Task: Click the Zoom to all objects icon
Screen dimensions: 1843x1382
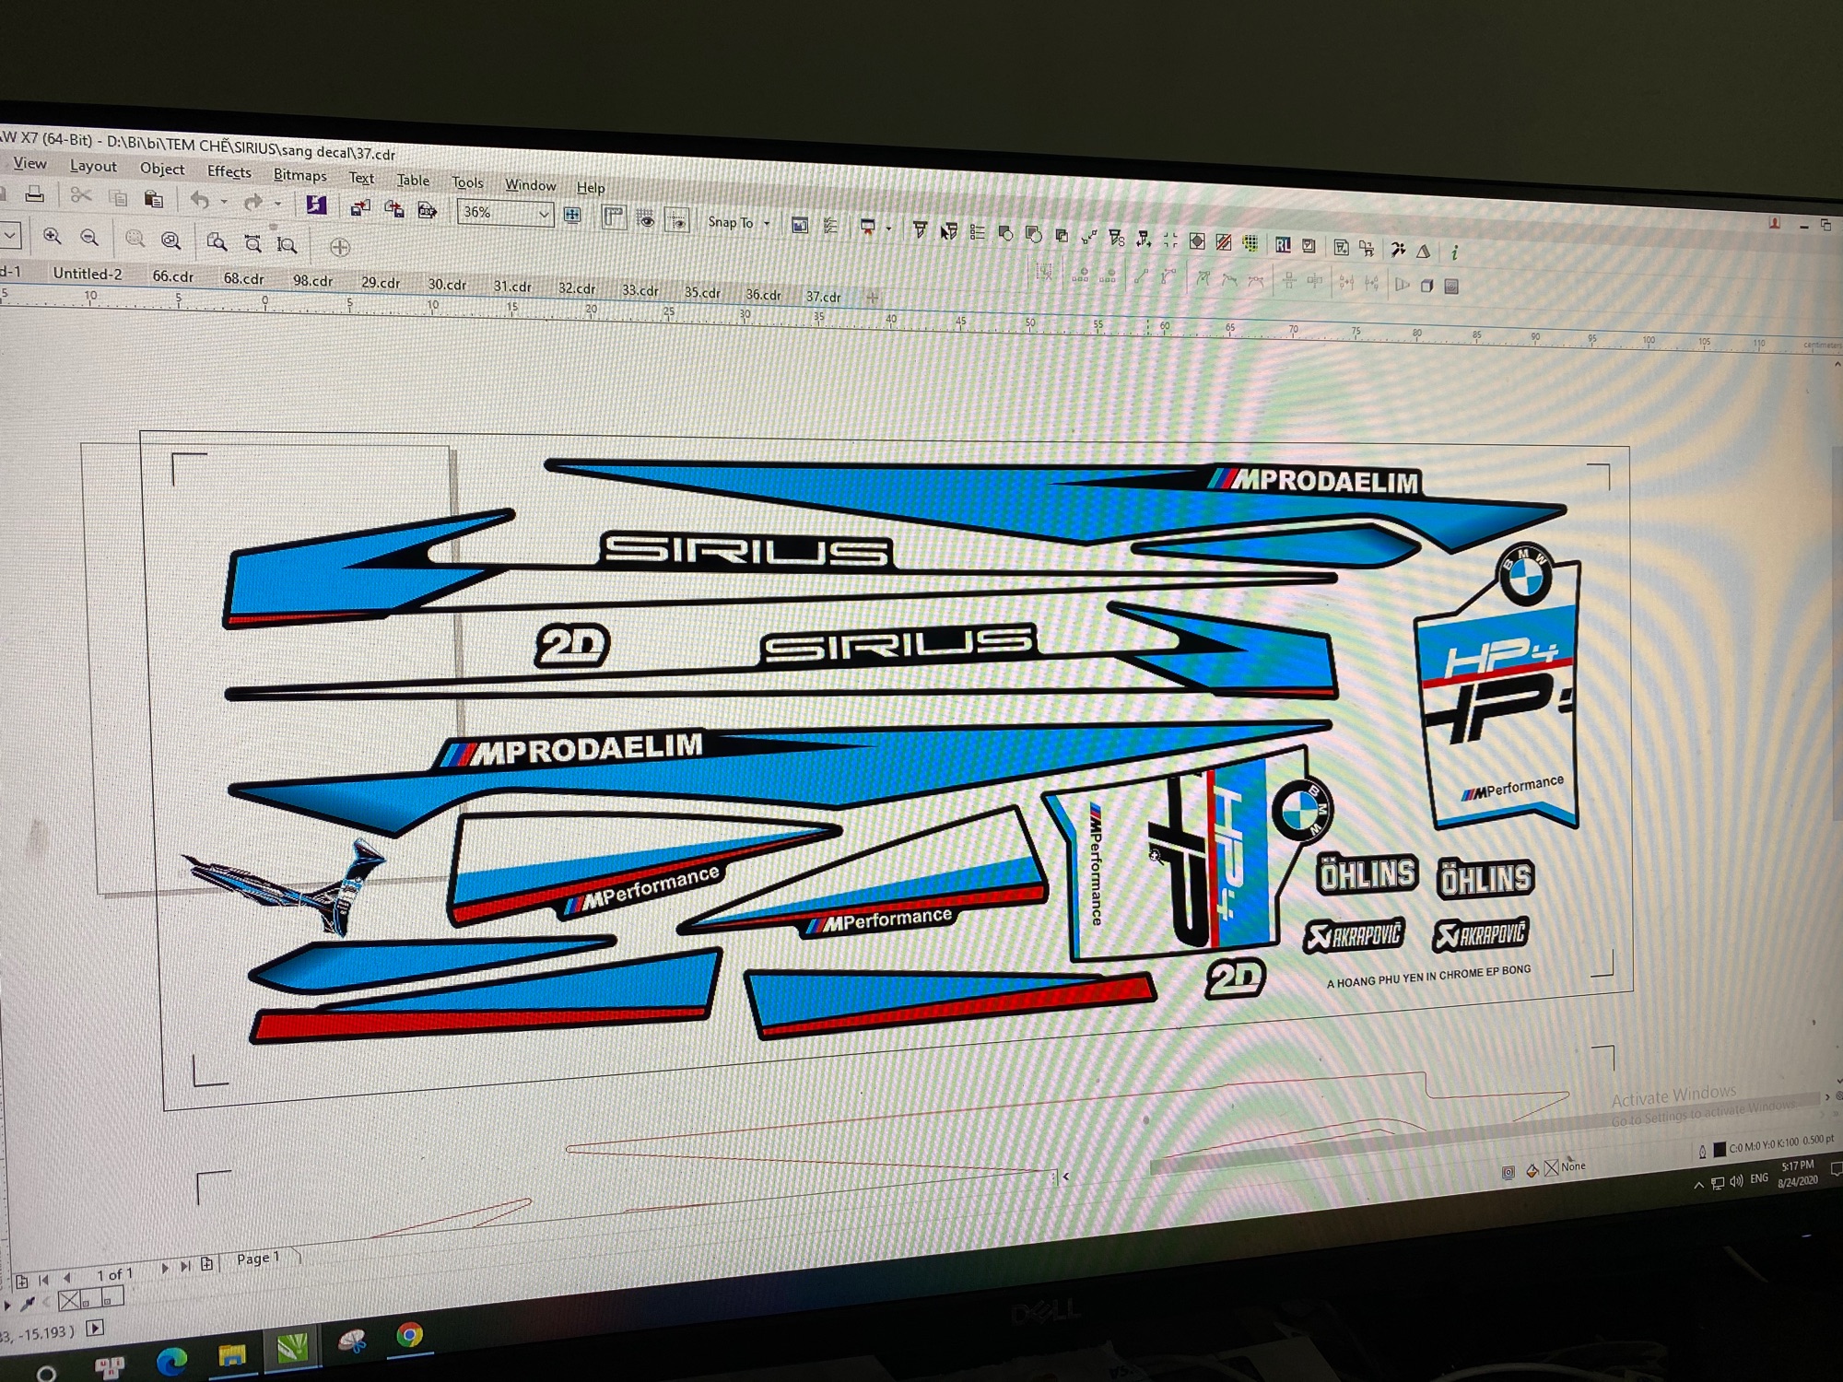Action: point(170,240)
